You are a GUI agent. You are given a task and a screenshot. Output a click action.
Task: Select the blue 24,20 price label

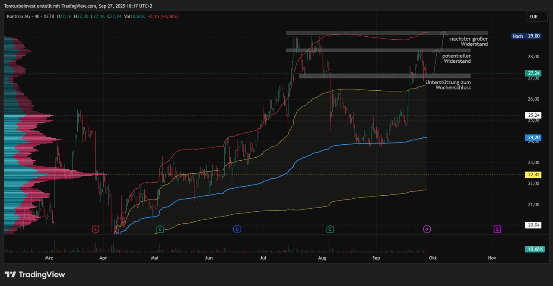533,138
